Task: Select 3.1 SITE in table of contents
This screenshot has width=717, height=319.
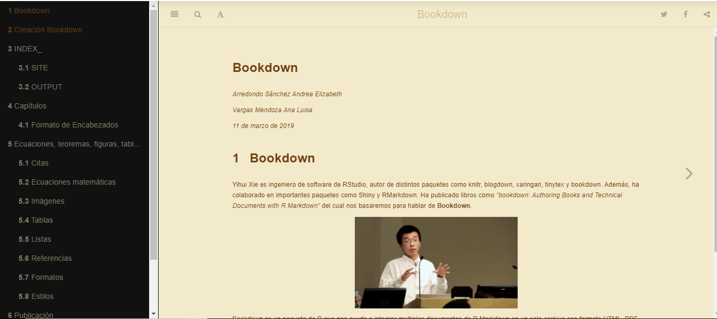Action: [x=33, y=68]
